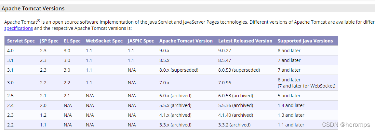Screen dimensions: 375x131
Task: Click the 3.3.2 (archived) cell
Action: point(234,125)
